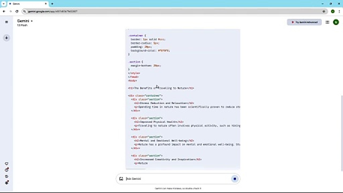View site information icon in address bar
Screen dimensions: 343x193
25,11
